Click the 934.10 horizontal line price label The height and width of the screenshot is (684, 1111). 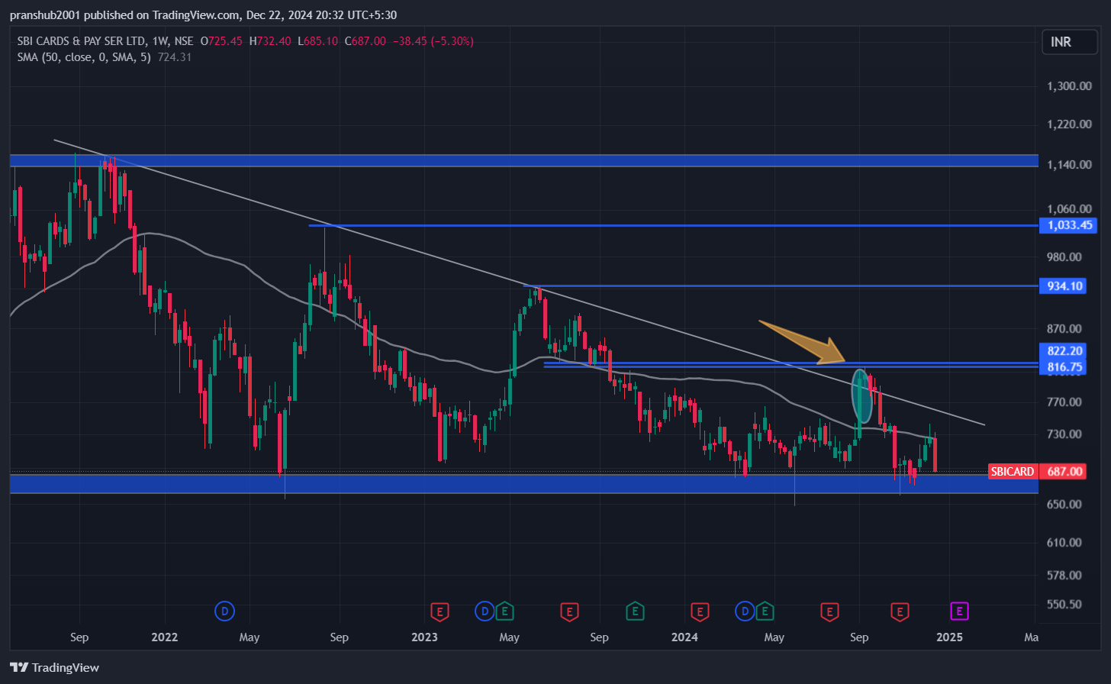point(1063,286)
